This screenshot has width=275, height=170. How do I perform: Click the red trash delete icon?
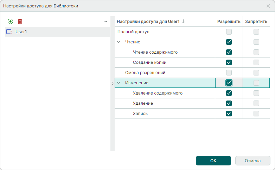[20, 22]
